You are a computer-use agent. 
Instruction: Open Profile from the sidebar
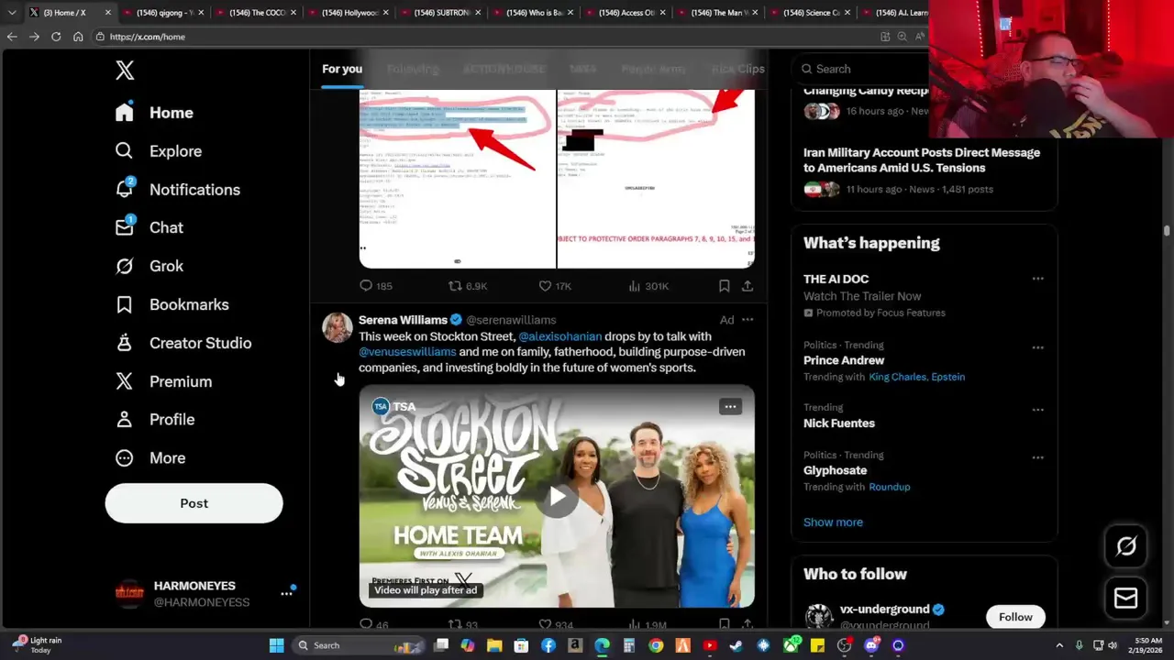click(154, 419)
